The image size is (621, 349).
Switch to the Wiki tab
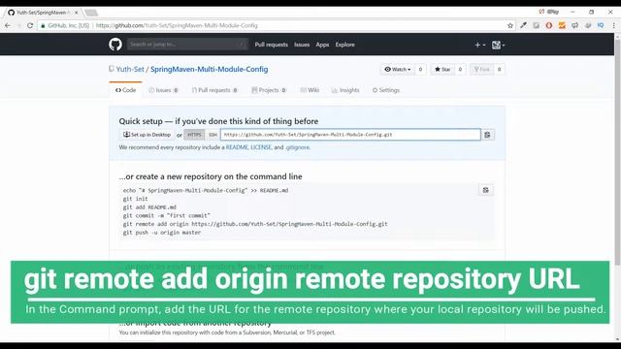coord(310,90)
